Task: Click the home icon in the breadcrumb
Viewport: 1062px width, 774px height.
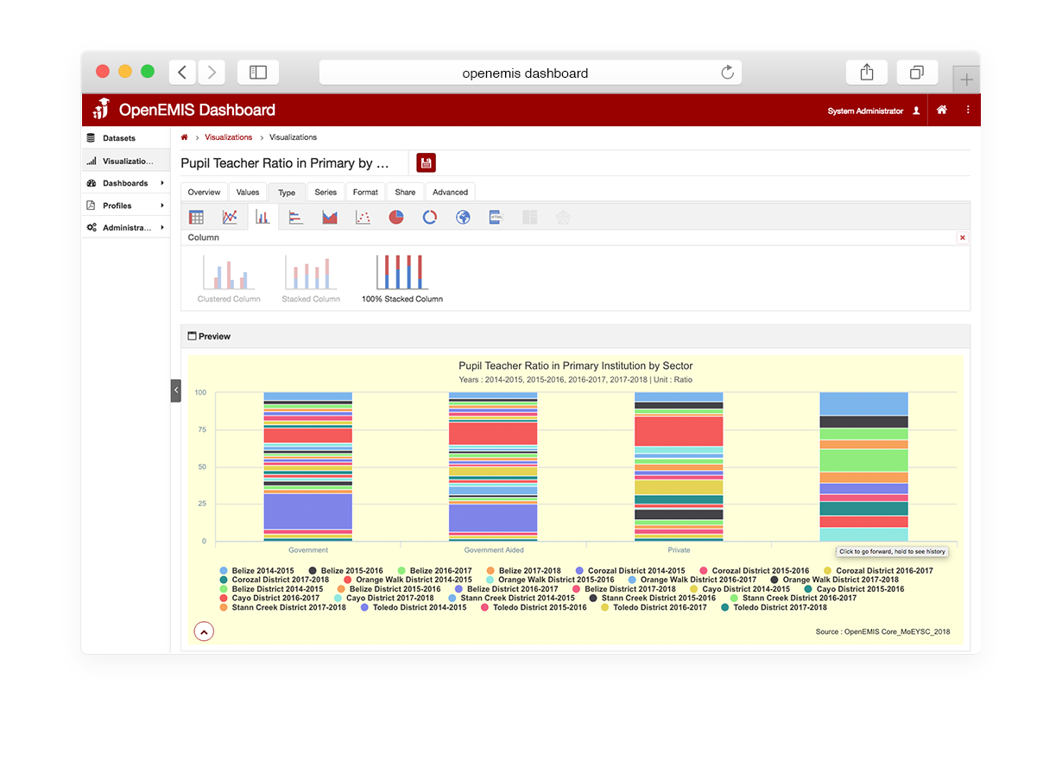Action: 185,137
